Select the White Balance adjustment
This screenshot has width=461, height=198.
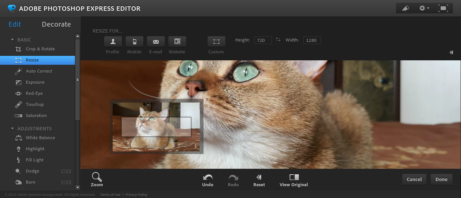(x=37, y=138)
